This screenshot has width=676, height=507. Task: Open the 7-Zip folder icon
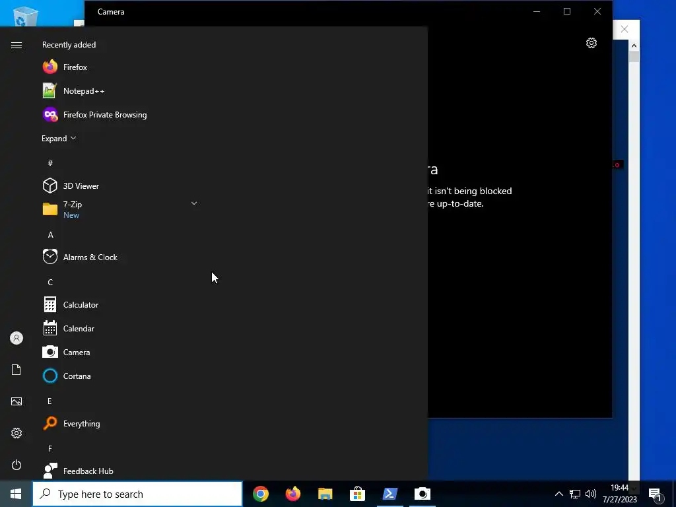pos(50,209)
